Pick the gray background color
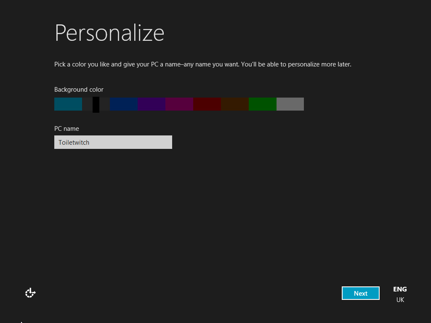The image size is (431, 323). tap(290, 104)
